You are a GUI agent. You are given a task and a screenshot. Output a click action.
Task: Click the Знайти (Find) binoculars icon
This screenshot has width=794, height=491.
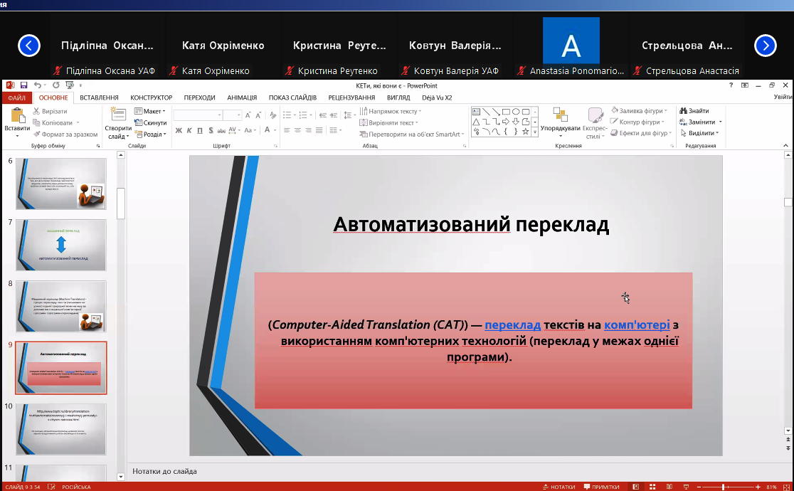pyautogui.click(x=684, y=111)
